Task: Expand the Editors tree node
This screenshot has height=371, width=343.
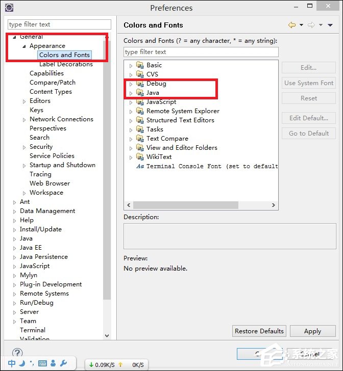Action: pyautogui.click(x=24, y=101)
